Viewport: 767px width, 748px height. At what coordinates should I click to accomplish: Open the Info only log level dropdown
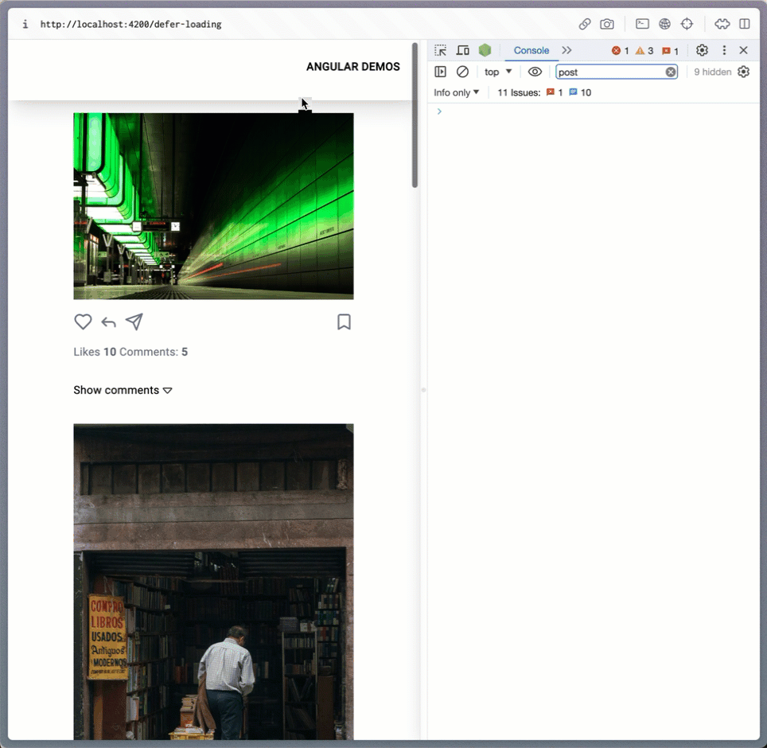457,92
